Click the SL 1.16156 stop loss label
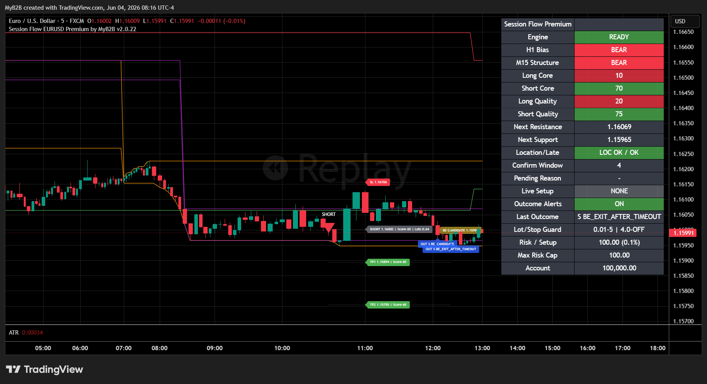707x384 pixels. point(377,182)
